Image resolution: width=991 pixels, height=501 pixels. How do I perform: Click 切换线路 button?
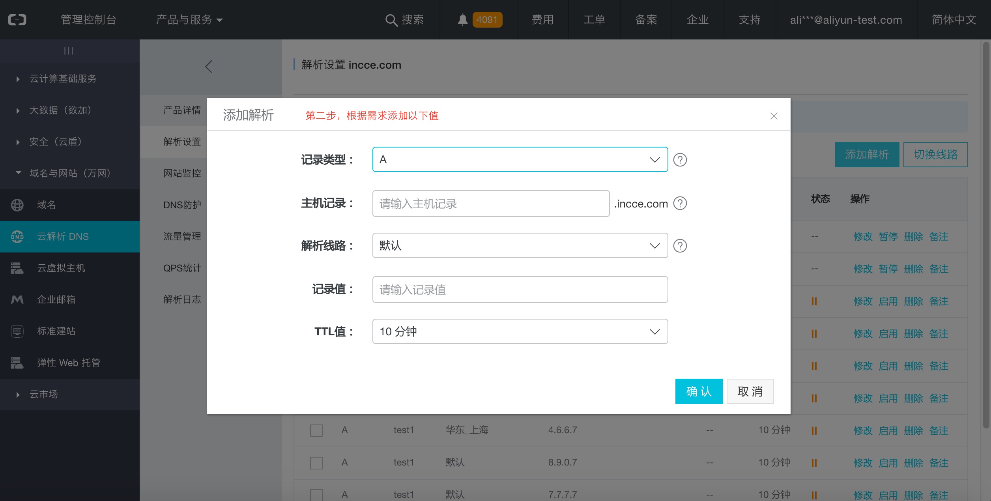pyautogui.click(x=935, y=155)
